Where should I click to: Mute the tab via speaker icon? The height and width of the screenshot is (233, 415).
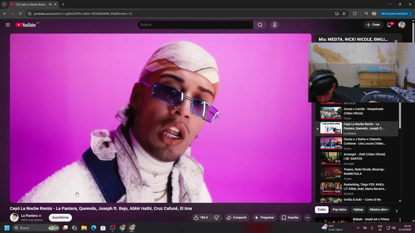(x=50, y=5)
